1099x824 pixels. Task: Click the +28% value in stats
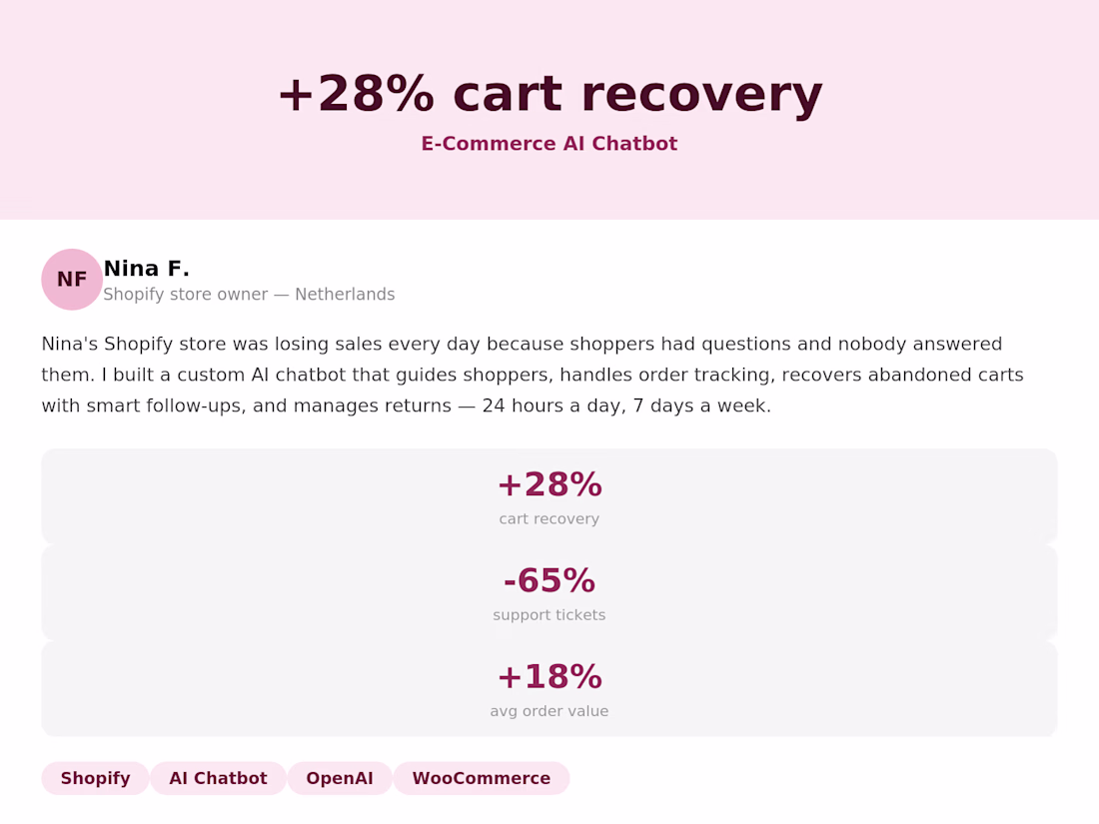coord(549,484)
